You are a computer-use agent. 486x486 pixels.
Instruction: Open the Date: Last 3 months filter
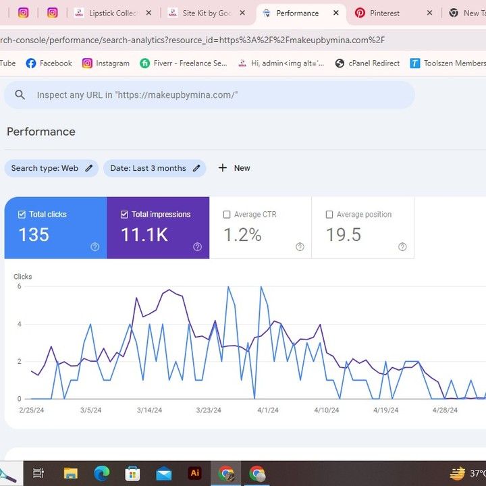tap(148, 168)
